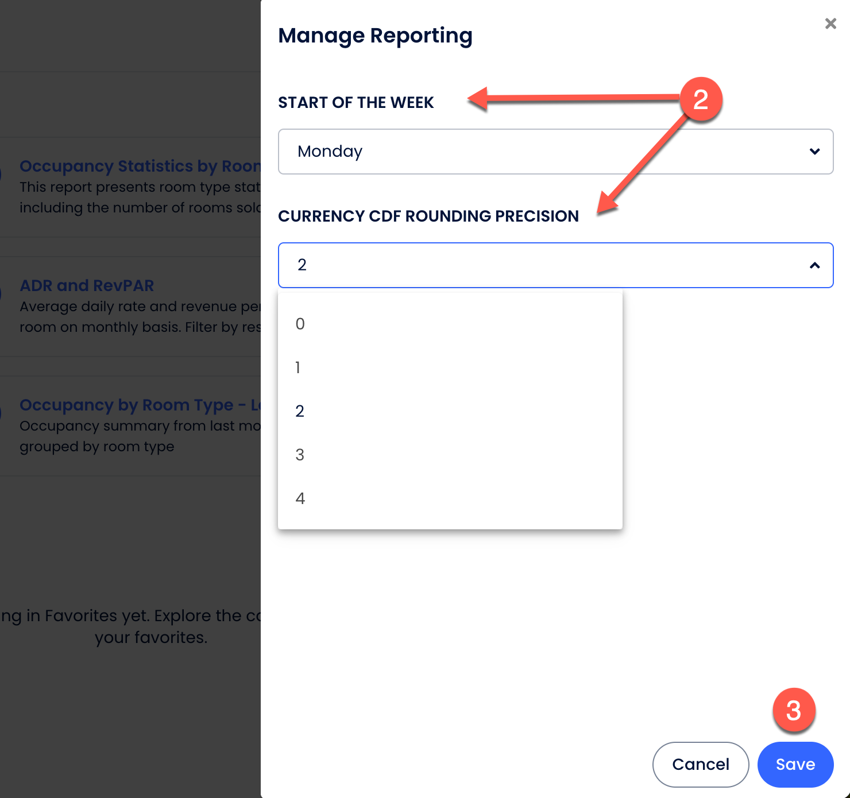The width and height of the screenshot is (850, 798).
Task: Select option 0 from the precision list
Action: tap(300, 324)
